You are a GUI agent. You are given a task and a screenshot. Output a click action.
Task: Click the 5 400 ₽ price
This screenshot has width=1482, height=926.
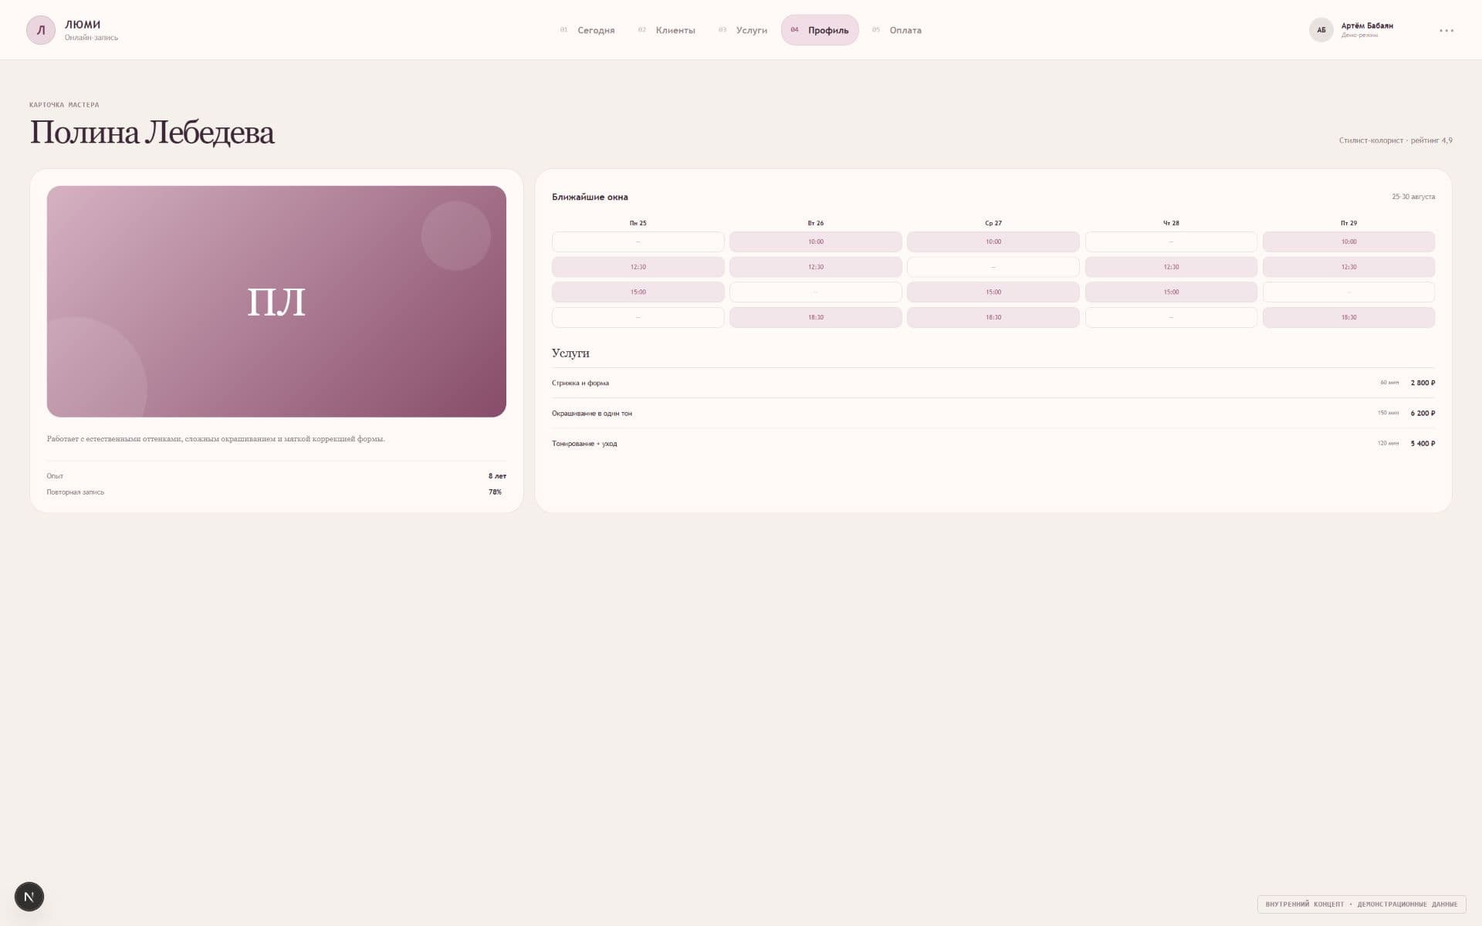click(x=1423, y=444)
